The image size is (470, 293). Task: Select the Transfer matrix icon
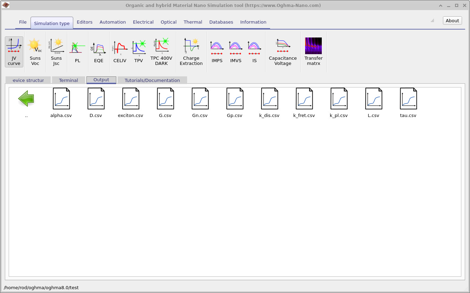coord(313,51)
